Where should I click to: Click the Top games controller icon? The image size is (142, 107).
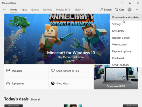click(x=8, y=83)
